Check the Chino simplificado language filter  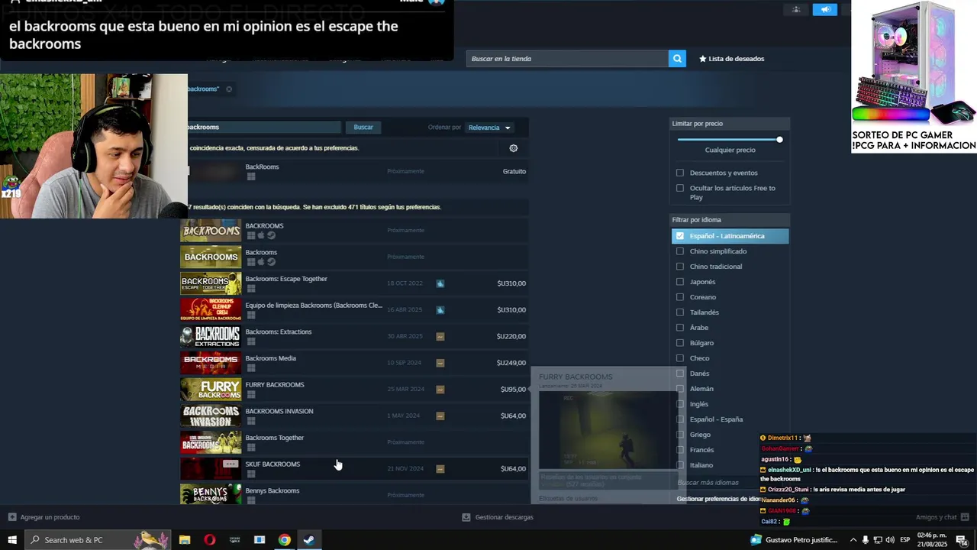tap(680, 251)
